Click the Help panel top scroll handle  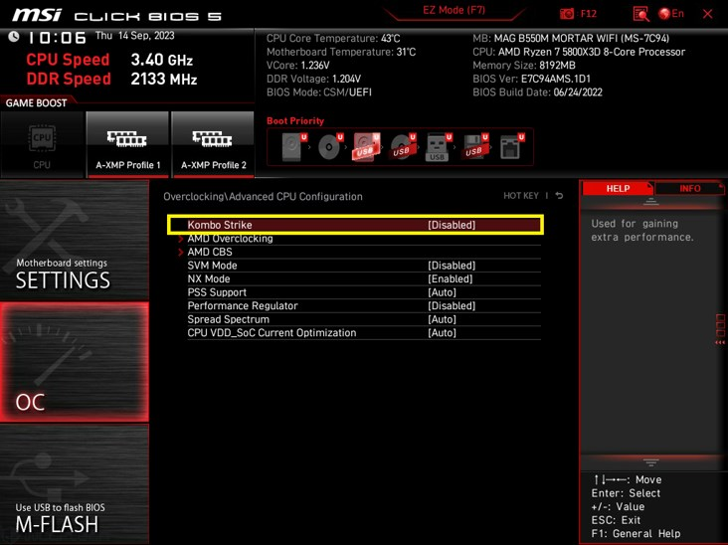651,202
